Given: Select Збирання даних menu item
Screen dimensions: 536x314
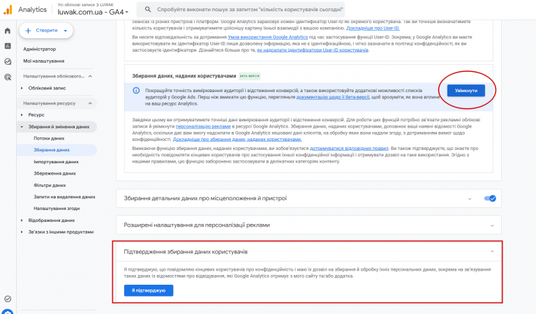Looking at the screenshot, I should click(52, 150).
